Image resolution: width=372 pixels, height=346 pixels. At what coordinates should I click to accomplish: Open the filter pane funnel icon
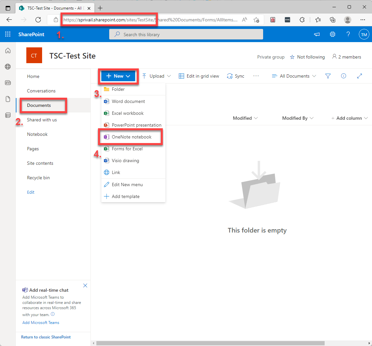pyautogui.click(x=328, y=76)
